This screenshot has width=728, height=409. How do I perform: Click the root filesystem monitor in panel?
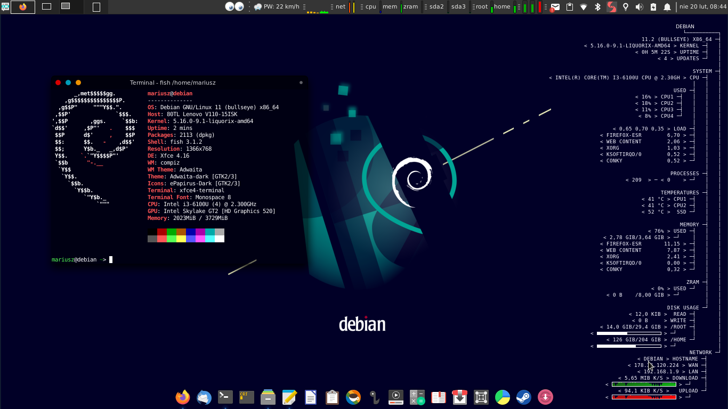click(483, 7)
